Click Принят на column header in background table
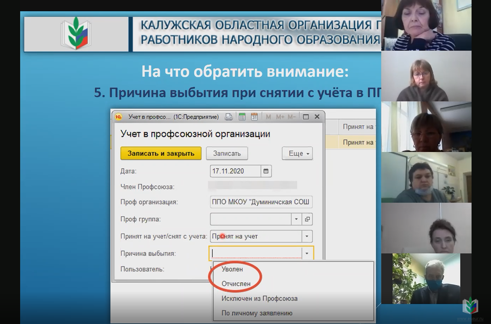491x324 pixels. (x=357, y=126)
